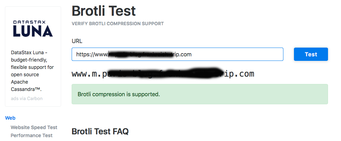
Task: Click the https:// prefix inside the URL field
Action: tap(85, 54)
